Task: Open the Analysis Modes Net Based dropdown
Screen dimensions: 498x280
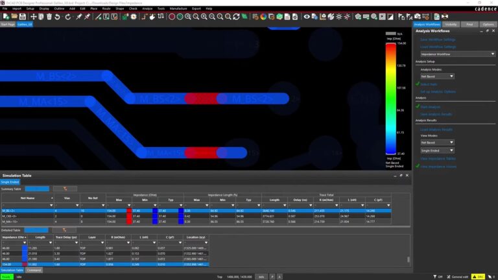Action: pos(437,76)
